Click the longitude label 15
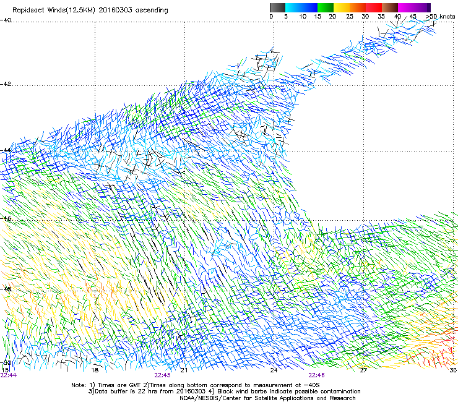 point(5,370)
